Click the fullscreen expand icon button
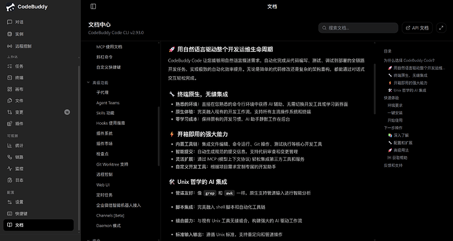 [x=441, y=28]
